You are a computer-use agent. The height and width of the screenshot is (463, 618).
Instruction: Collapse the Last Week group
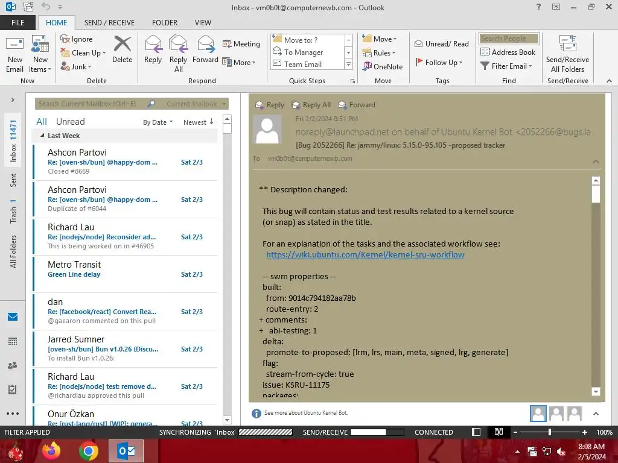42,136
